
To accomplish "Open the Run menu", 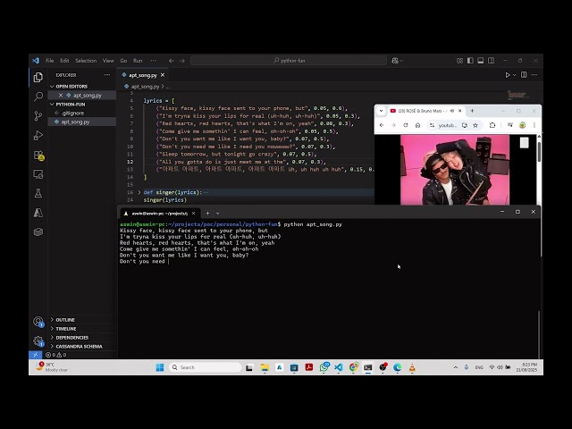I will pyautogui.click(x=138, y=61).
